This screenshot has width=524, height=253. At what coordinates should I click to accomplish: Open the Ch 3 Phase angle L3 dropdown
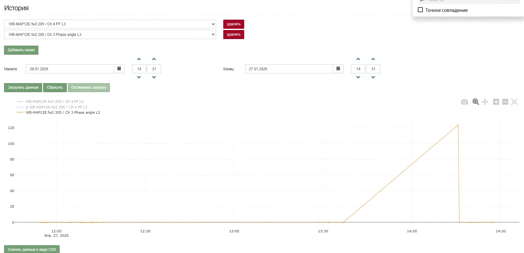pos(110,35)
